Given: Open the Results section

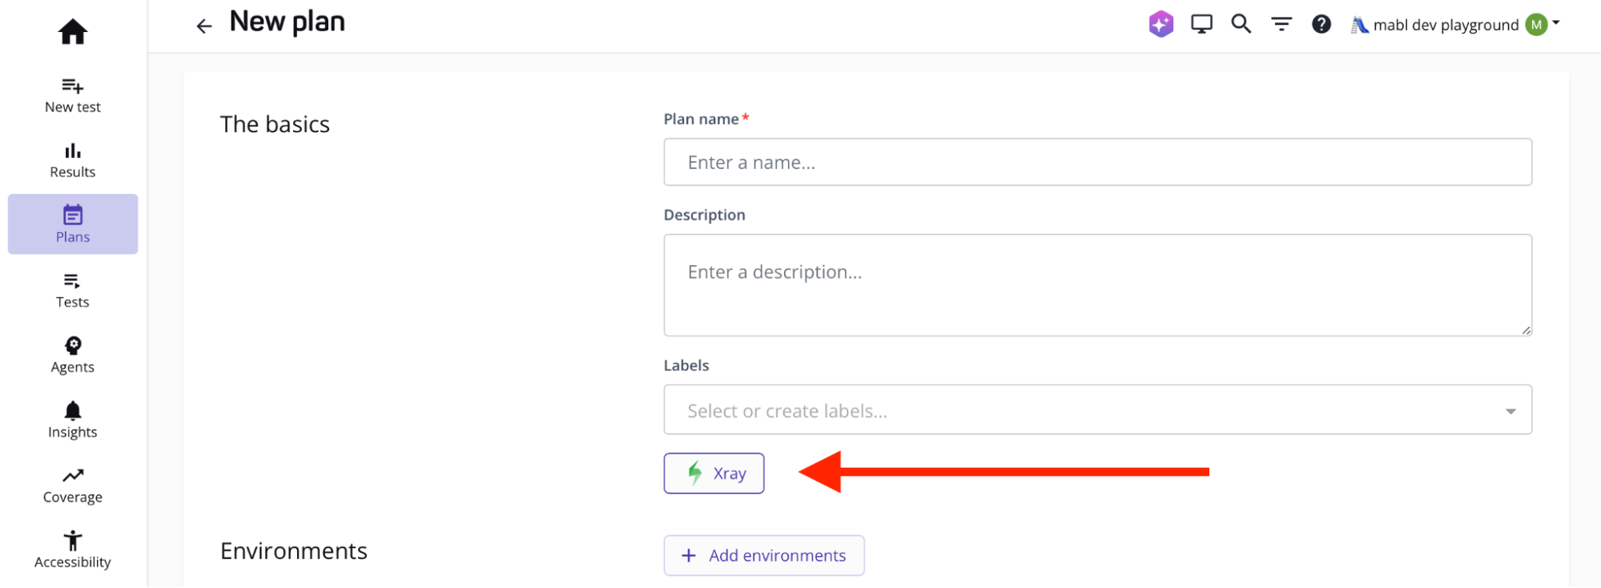Looking at the screenshot, I should [73, 160].
